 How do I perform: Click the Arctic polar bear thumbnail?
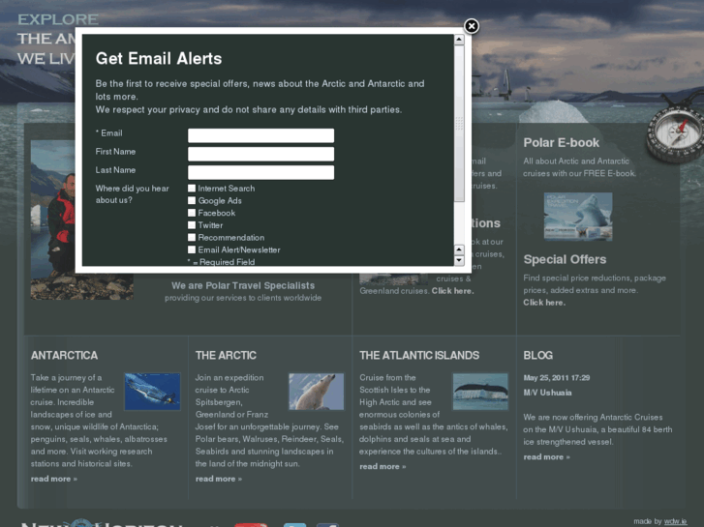pyautogui.click(x=317, y=391)
